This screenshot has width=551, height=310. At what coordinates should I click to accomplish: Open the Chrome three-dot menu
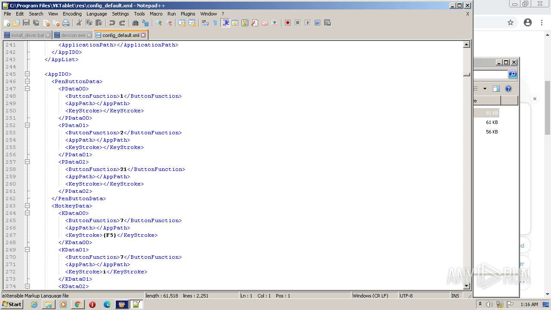[542, 23]
